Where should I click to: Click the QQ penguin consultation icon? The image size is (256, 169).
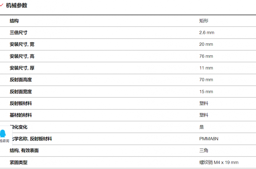pyautogui.click(x=3, y=133)
